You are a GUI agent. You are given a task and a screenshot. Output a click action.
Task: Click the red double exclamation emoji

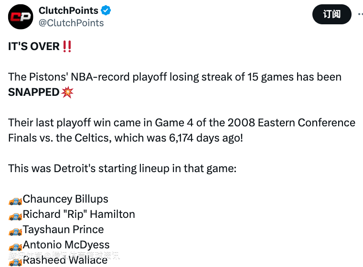[x=67, y=46]
